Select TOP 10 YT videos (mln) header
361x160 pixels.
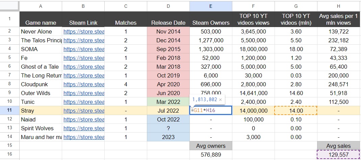296,19
